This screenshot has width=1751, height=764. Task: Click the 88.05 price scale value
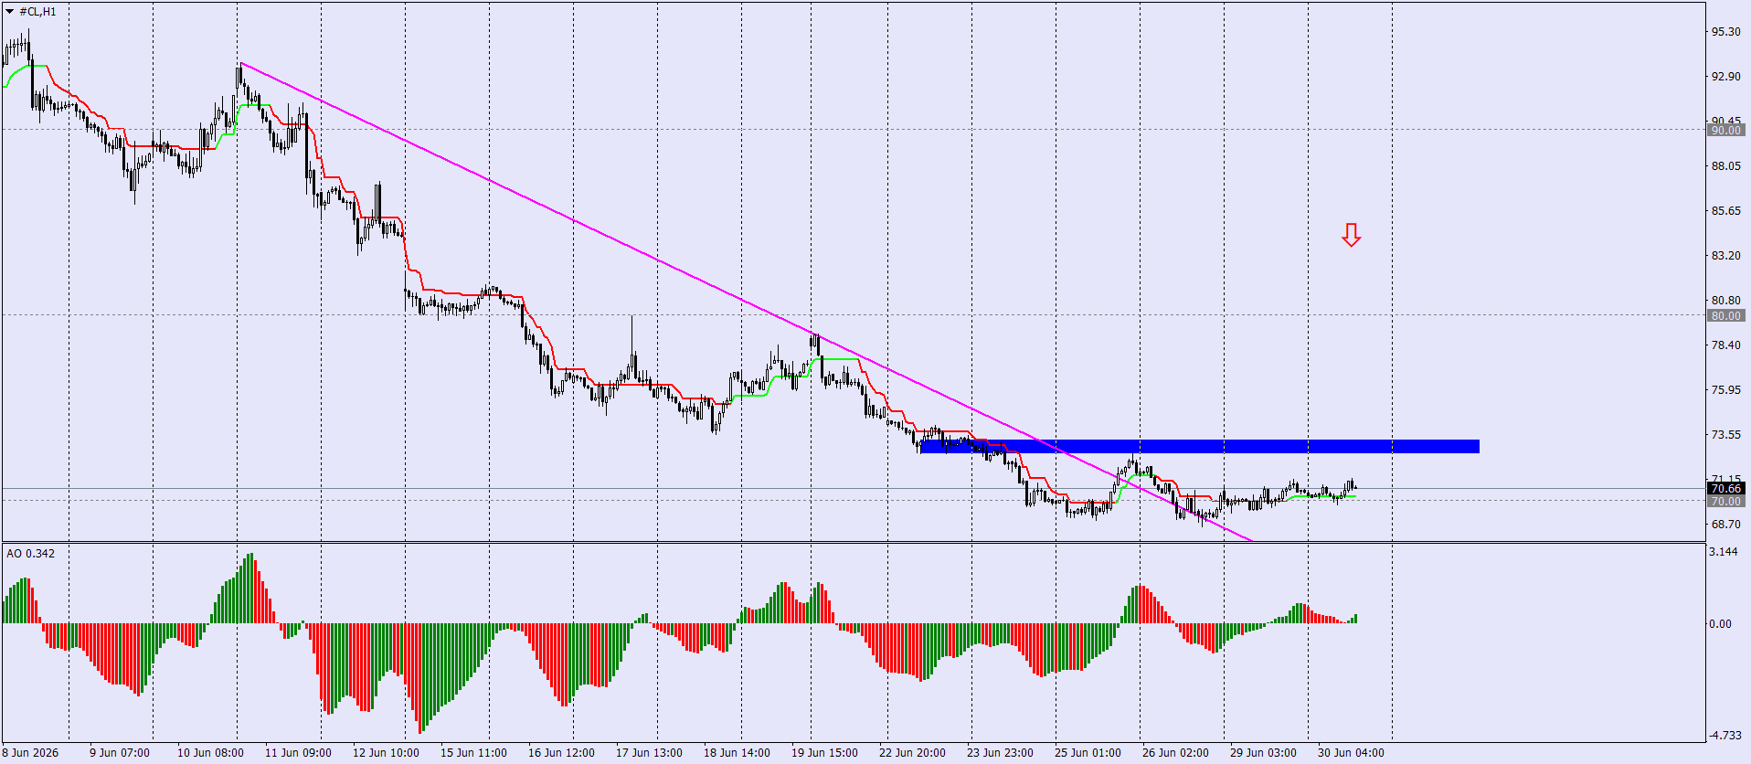click(x=1725, y=166)
